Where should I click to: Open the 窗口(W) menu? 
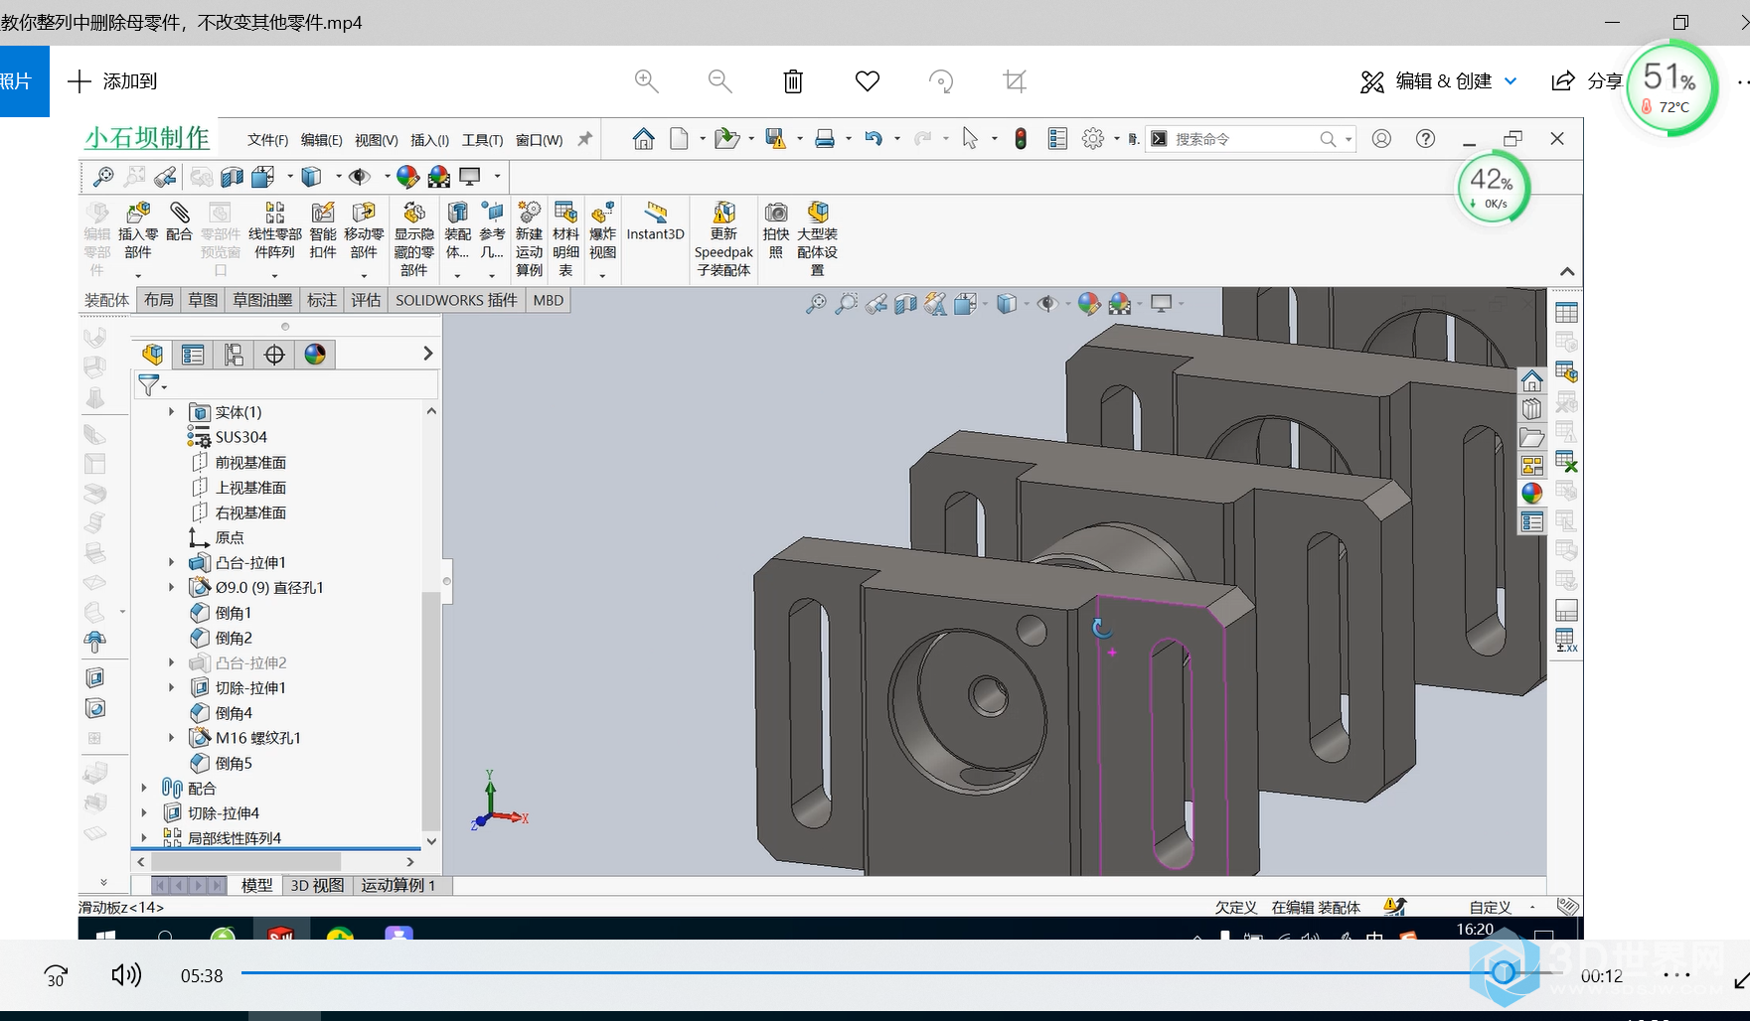coord(539,140)
